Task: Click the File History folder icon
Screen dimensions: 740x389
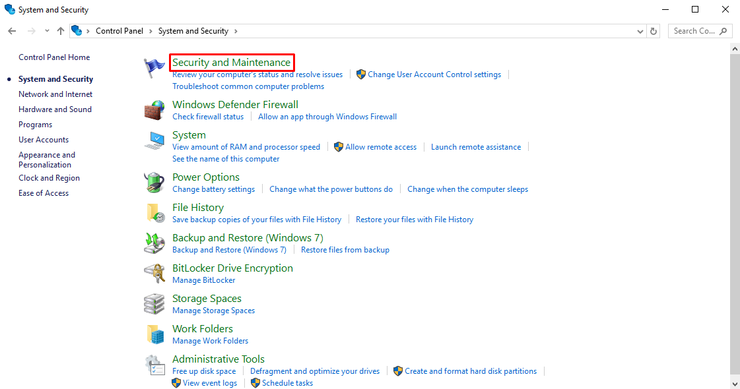Action: pyautogui.click(x=155, y=213)
